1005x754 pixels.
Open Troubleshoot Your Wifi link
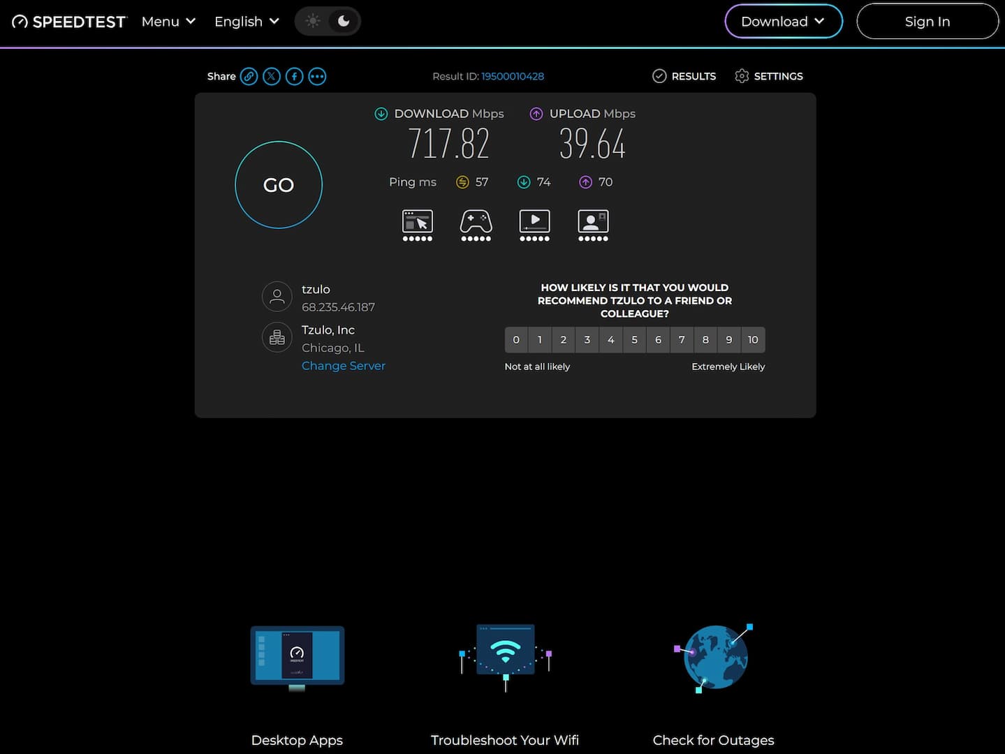[505, 740]
